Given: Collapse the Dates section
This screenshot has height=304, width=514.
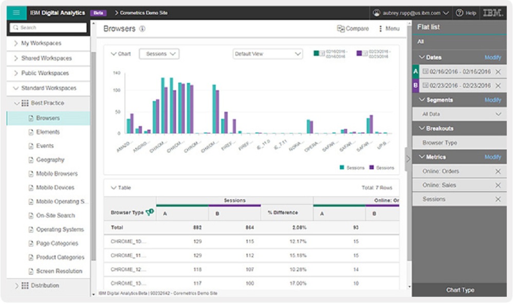Looking at the screenshot, I should 422,58.
